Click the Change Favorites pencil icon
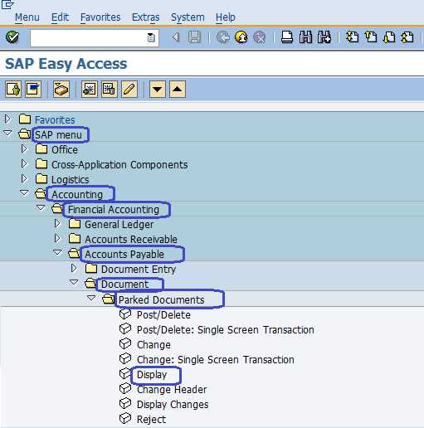424x428 pixels. tap(129, 89)
